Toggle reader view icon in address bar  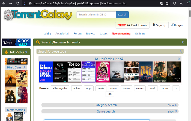pos(162,4)
